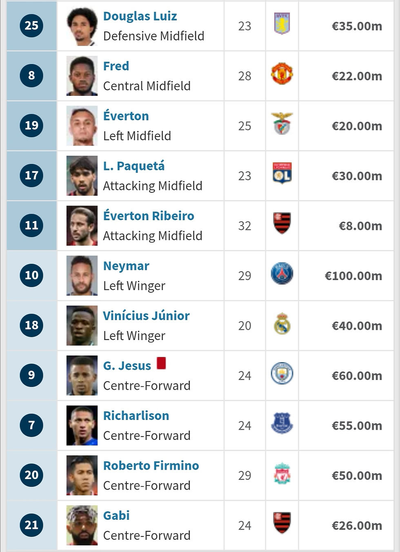
Task: Open Douglas Luiz player profile link
Action: point(140,16)
